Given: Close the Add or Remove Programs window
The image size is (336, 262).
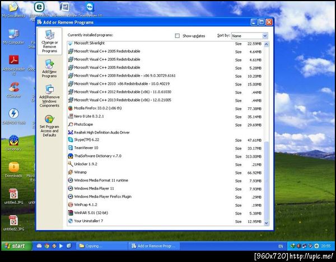Looking at the screenshot, I should click(269, 22).
